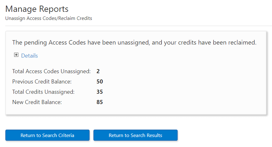Screen dimensions: 272x147
Task: Click Return to Search Criteria button
Action: point(47,135)
